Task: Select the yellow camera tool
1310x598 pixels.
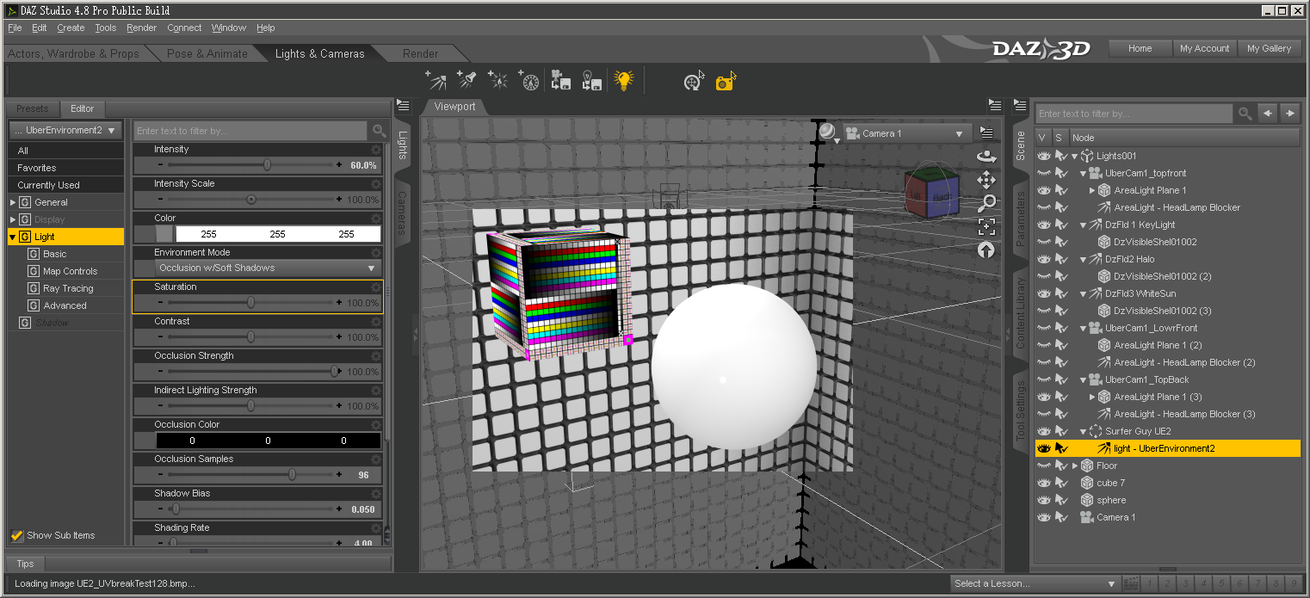Action: (726, 82)
